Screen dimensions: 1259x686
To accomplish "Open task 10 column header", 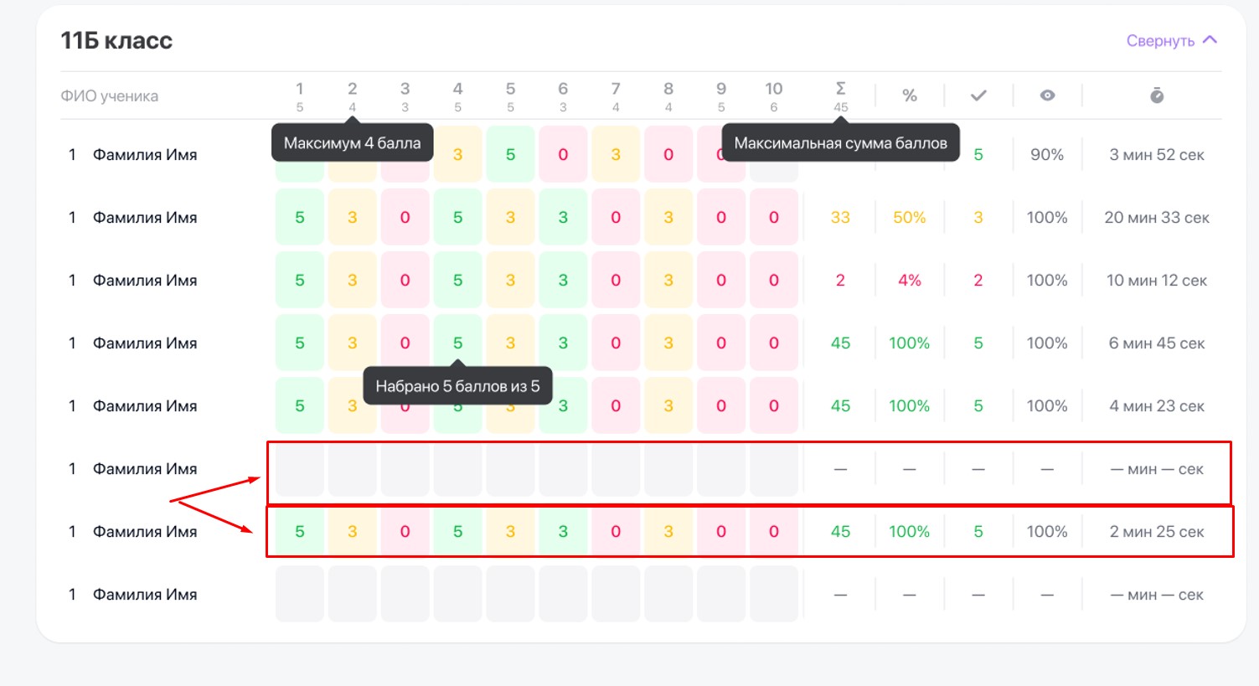I will coord(773,95).
